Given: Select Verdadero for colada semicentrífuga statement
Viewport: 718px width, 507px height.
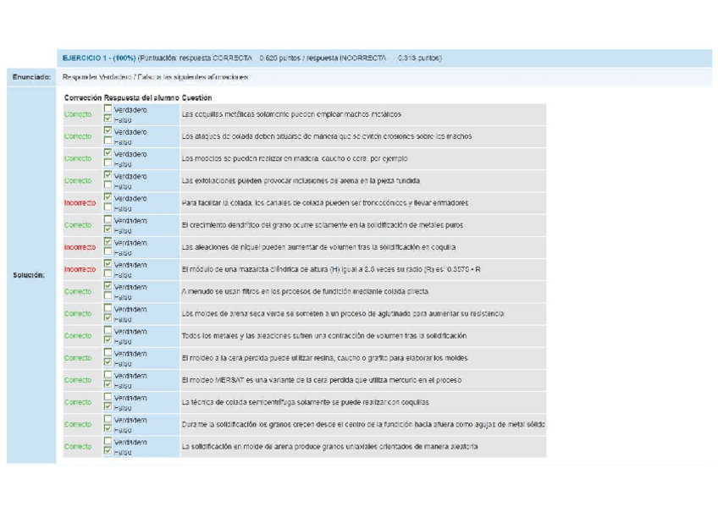Looking at the screenshot, I should (x=107, y=397).
